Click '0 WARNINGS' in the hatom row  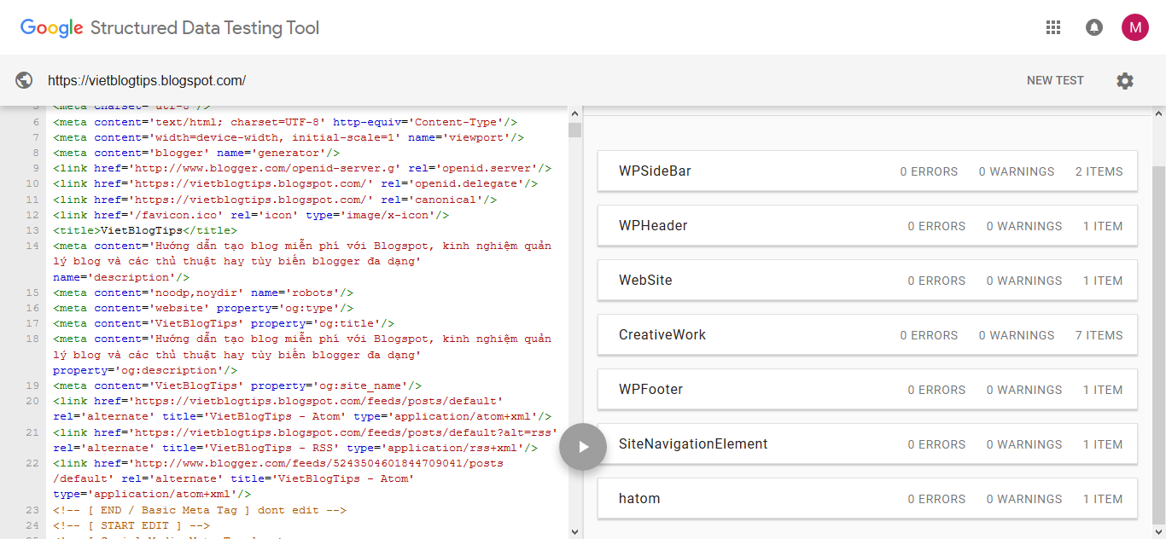pyautogui.click(x=1023, y=499)
